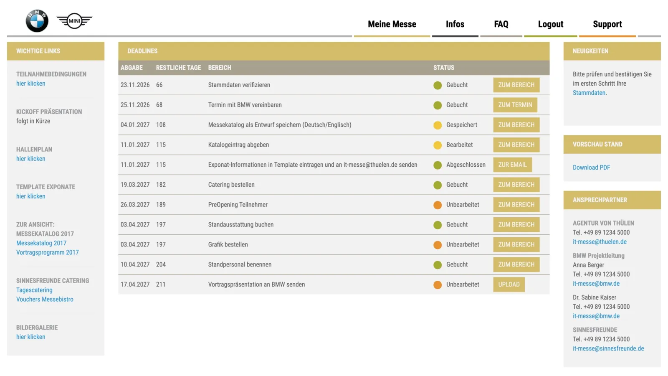Click the green status dot for Standausstattung buchen
This screenshot has width=668, height=376.
pyautogui.click(x=438, y=225)
